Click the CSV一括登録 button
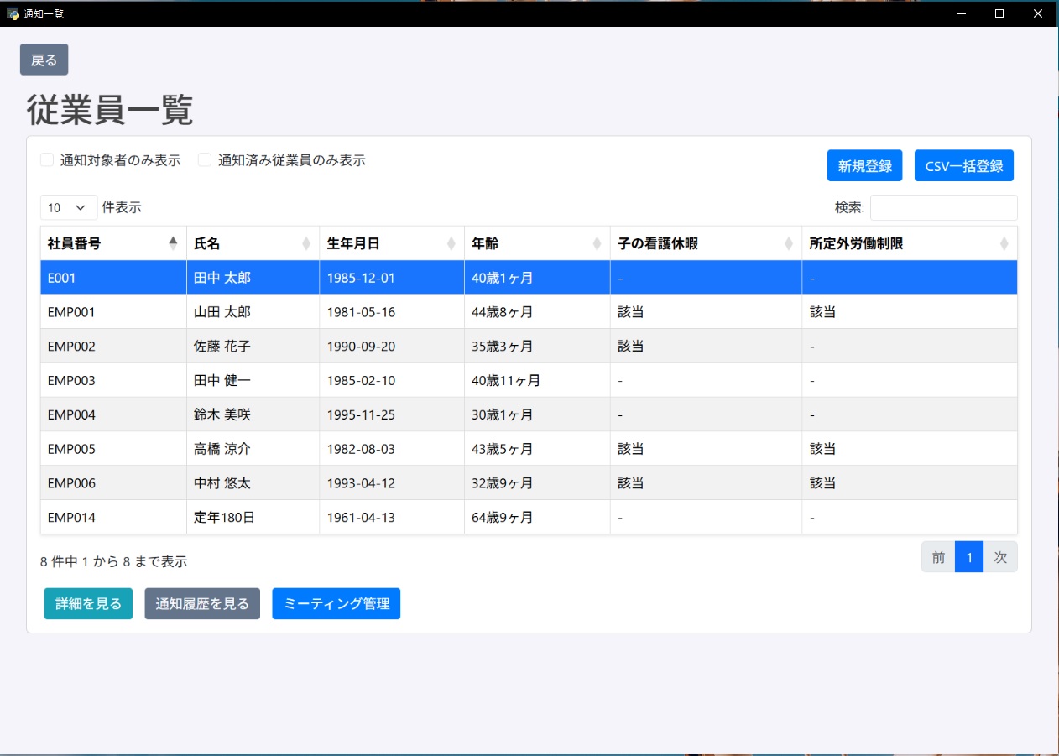The image size is (1059, 756). (x=963, y=166)
